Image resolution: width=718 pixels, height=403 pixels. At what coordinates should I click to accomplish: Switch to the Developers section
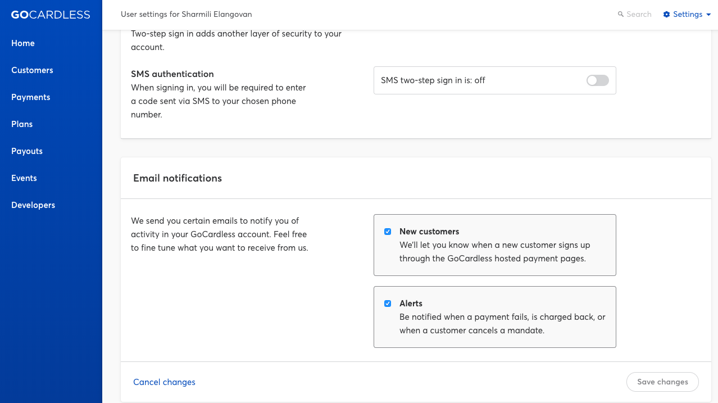click(33, 205)
